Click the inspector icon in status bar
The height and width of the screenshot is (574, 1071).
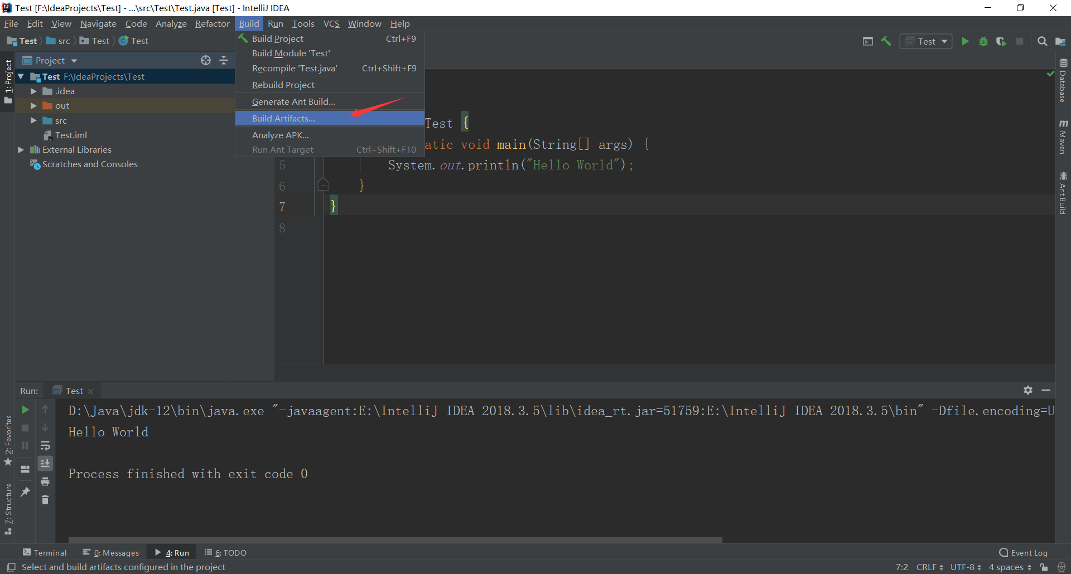click(x=1062, y=567)
